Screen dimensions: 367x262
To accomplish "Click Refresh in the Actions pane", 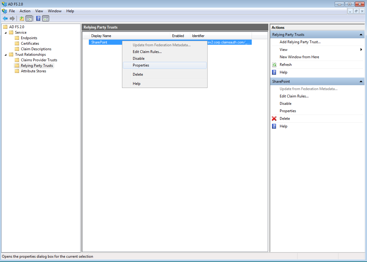I will (x=286, y=65).
